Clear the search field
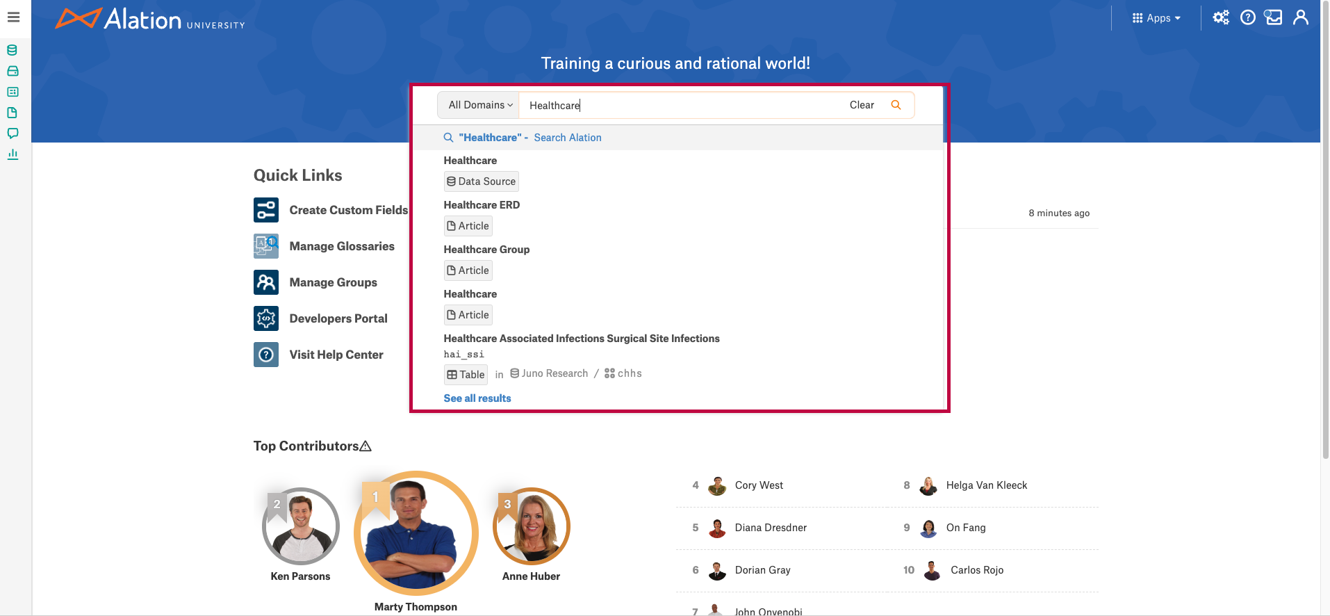This screenshot has height=616, width=1330. [x=862, y=105]
